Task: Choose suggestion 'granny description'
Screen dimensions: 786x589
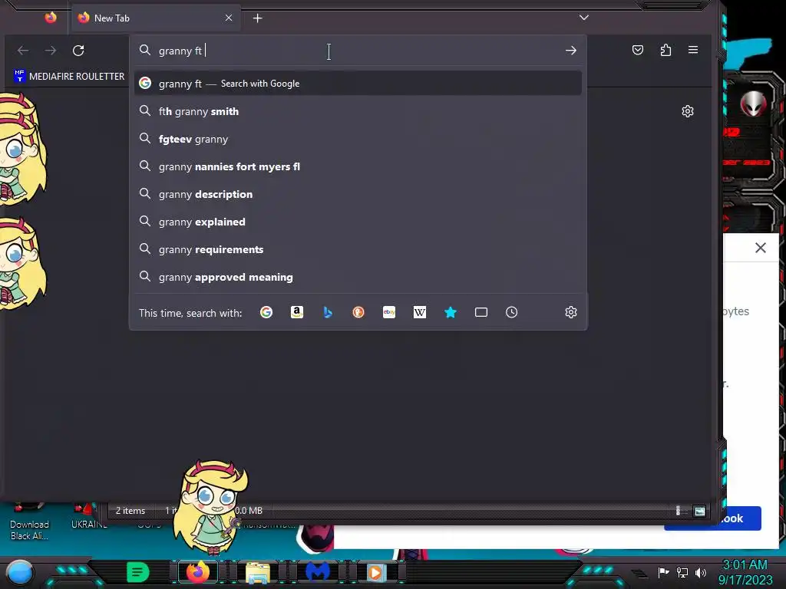Action: click(x=358, y=194)
